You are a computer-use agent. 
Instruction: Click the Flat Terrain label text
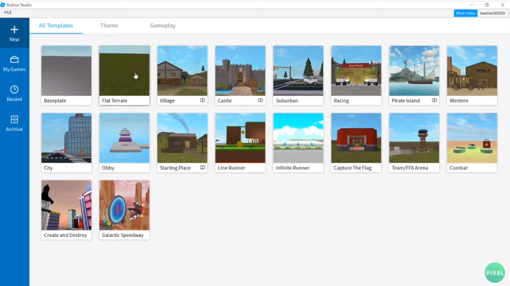point(114,101)
